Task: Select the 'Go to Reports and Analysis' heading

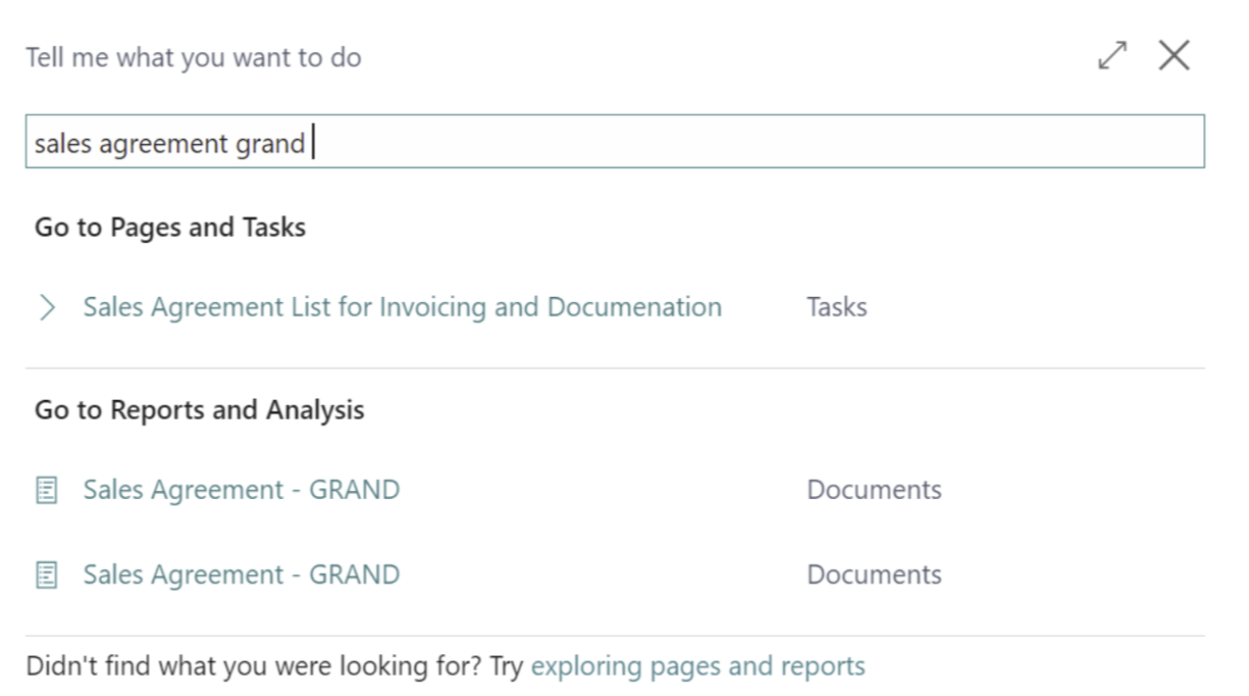Action: click(x=199, y=410)
